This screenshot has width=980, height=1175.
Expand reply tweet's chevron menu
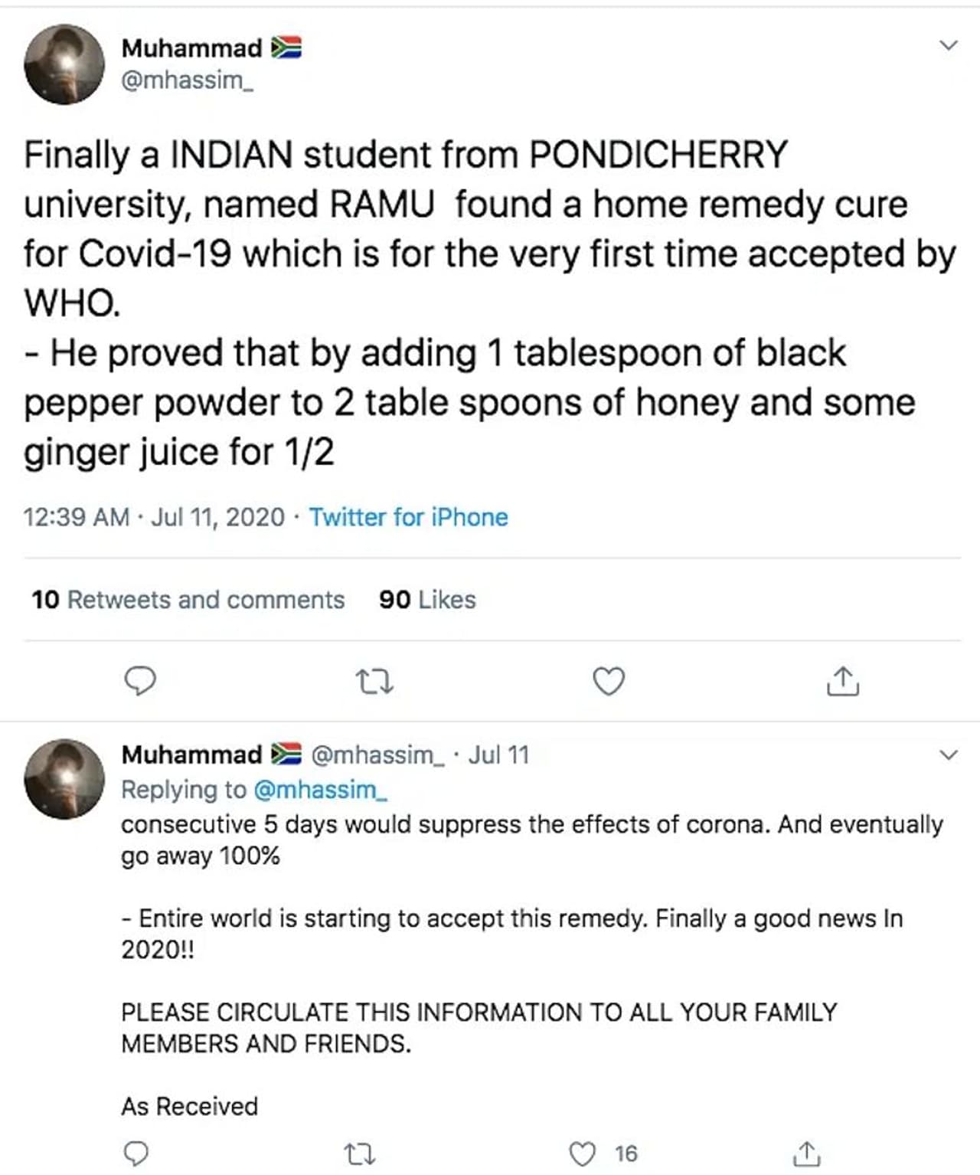[948, 756]
